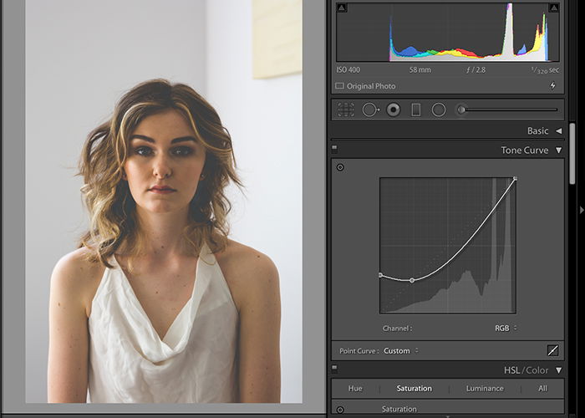Click the Tone Curve targeted adjustment icon
This screenshot has height=418, width=585.
(x=340, y=167)
